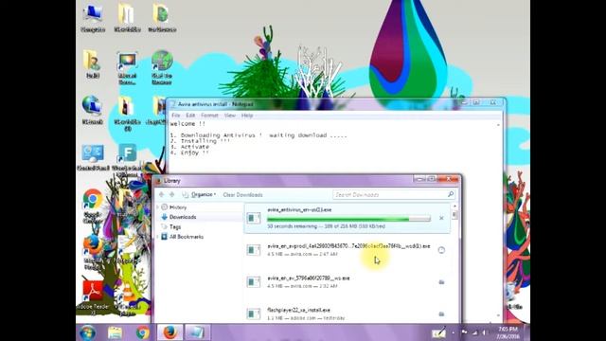
Task: Open the VLC media player desktop shortcut
Action: pyautogui.click(x=129, y=298)
